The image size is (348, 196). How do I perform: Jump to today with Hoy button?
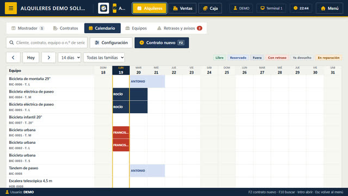click(x=31, y=58)
